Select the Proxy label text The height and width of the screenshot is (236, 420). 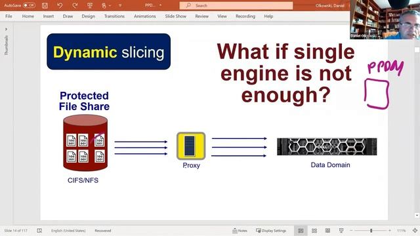[191, 165]
